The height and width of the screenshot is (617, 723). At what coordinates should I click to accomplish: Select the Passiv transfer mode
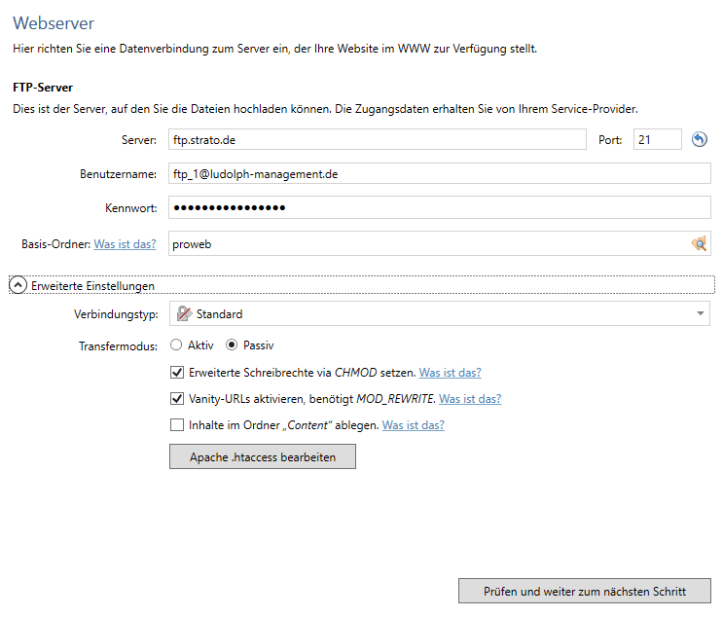click(x=233, y=345)
